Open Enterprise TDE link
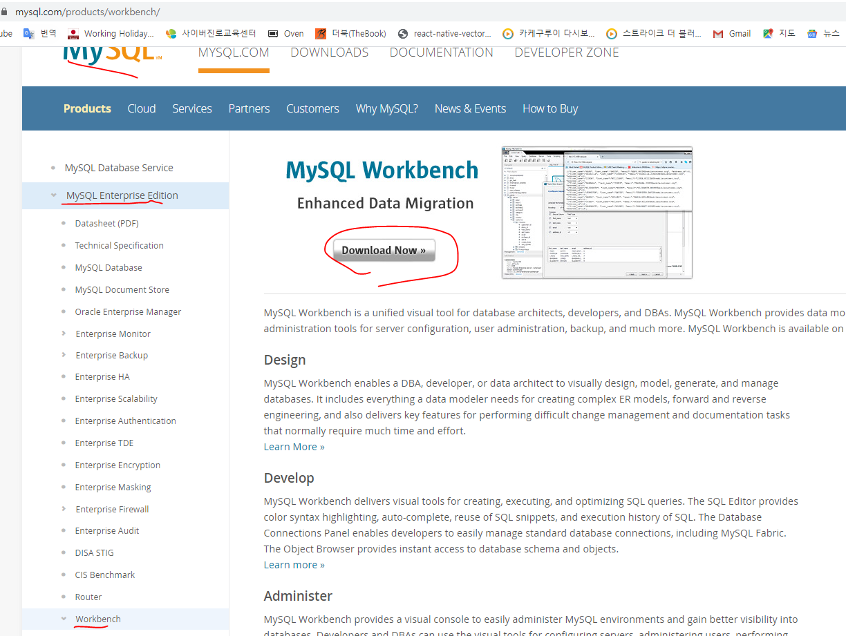The image size is (846, 636). pos(104,443)
